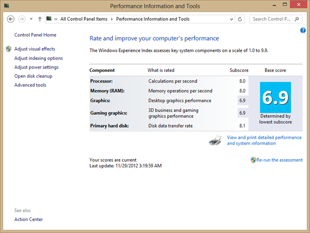This screenshot has width=310, height=233.
Task: Click the Back navigation arrow
Action: (x=11, y=19)
